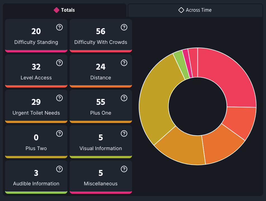This screenshot has height=201, width=266.
Task: Click the value 3 in the totals
Action: [x=36, y=173]
